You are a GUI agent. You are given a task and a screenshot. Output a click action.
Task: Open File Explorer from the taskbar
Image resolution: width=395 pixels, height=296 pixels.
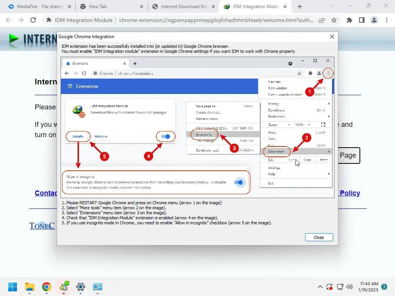pos(29,287)
